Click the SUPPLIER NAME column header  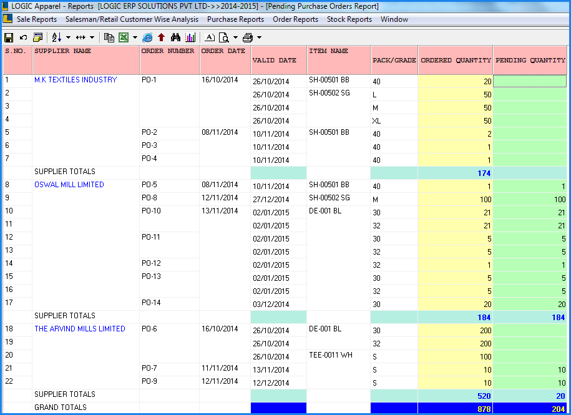[86, 60]
